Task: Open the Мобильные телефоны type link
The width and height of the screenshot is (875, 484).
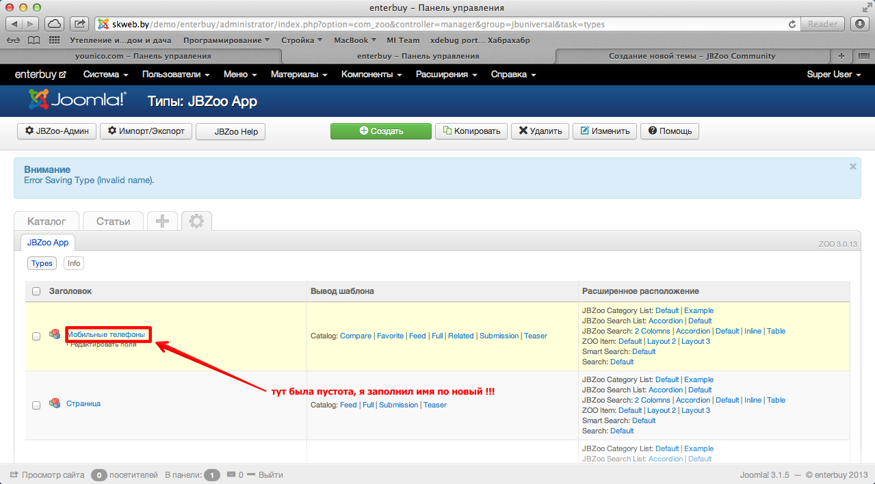Action: click(x=106, y=334)
